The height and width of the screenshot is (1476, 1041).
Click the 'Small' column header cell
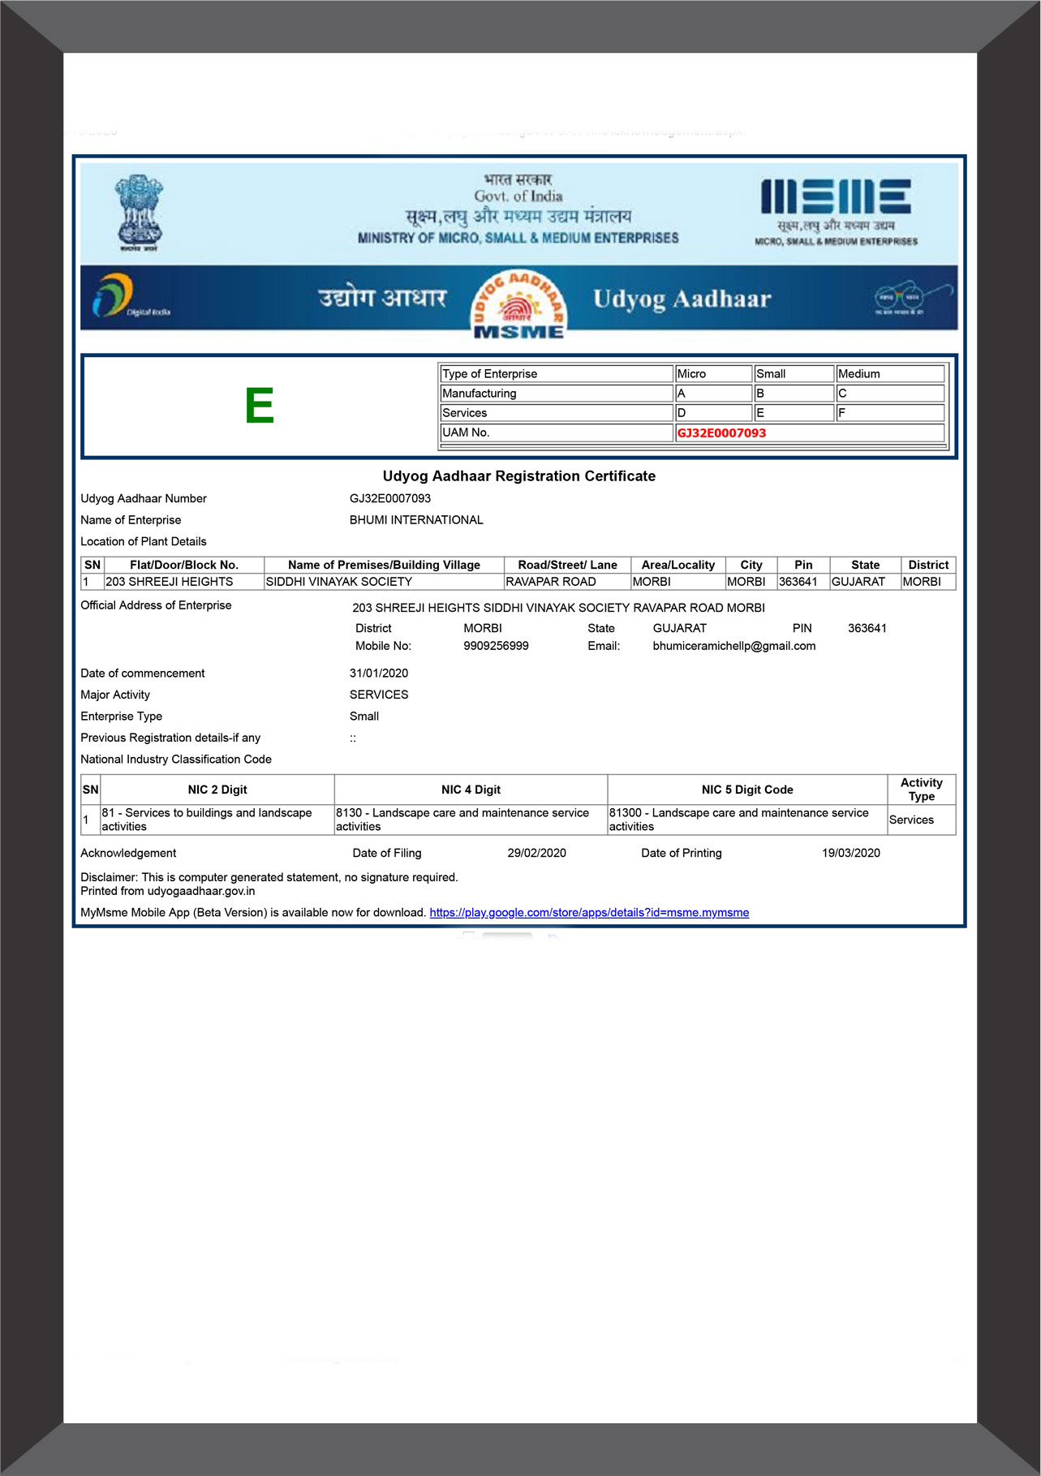pyautogui.click(x=794, y=374)
